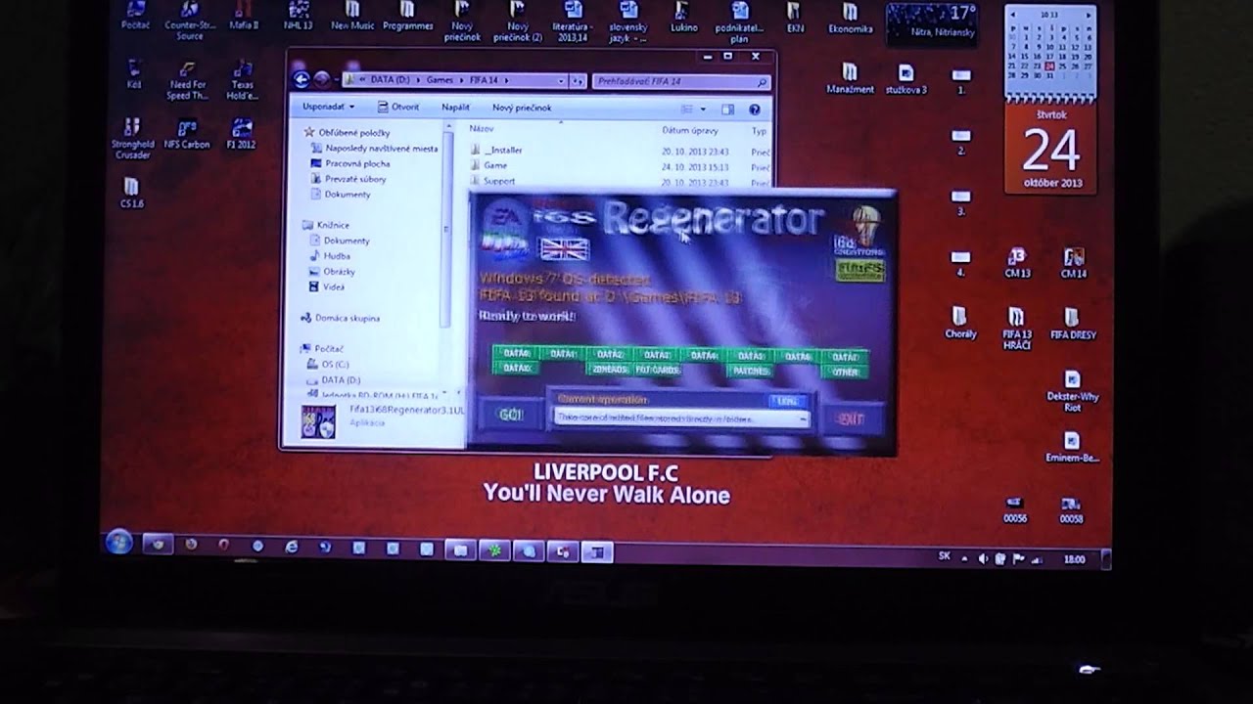Click Explorer forward navigation arrow
Image resolution: width=1253 pixels, height=704 pixels.
322,80
